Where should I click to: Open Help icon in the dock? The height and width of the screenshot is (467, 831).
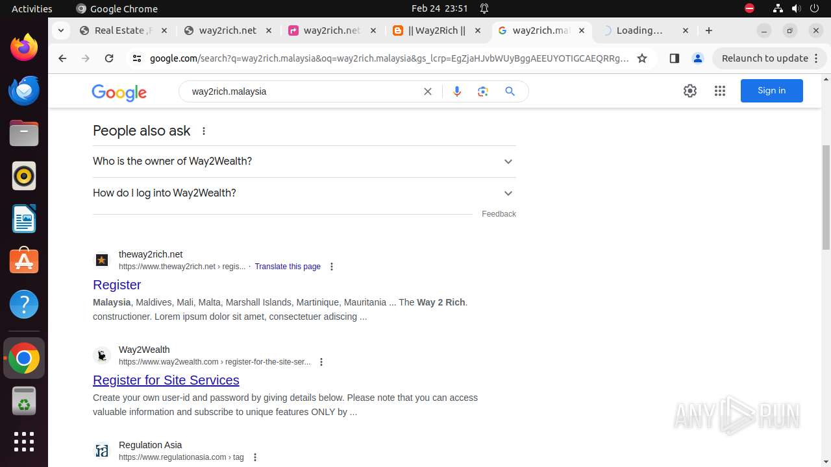pos(24,304)
